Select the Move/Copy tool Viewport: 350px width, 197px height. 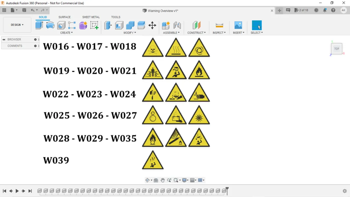coord(152,25)
